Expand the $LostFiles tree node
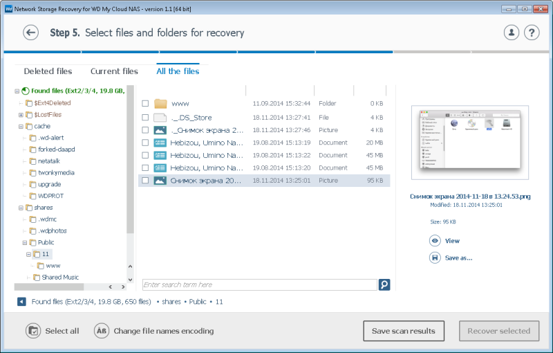This screenshot has height=353, width=553. (21, 115)
